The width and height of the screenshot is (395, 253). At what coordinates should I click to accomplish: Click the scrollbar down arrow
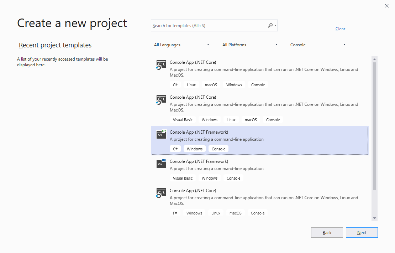tap(374, 218)
